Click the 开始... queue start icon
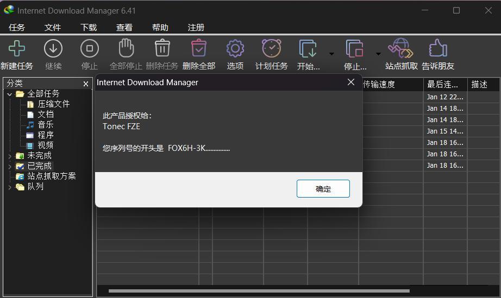 308,48
